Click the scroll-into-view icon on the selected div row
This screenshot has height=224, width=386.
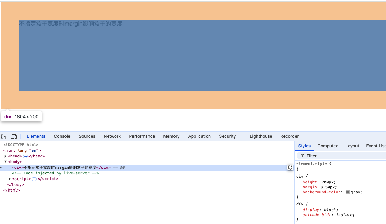(290, 168)
